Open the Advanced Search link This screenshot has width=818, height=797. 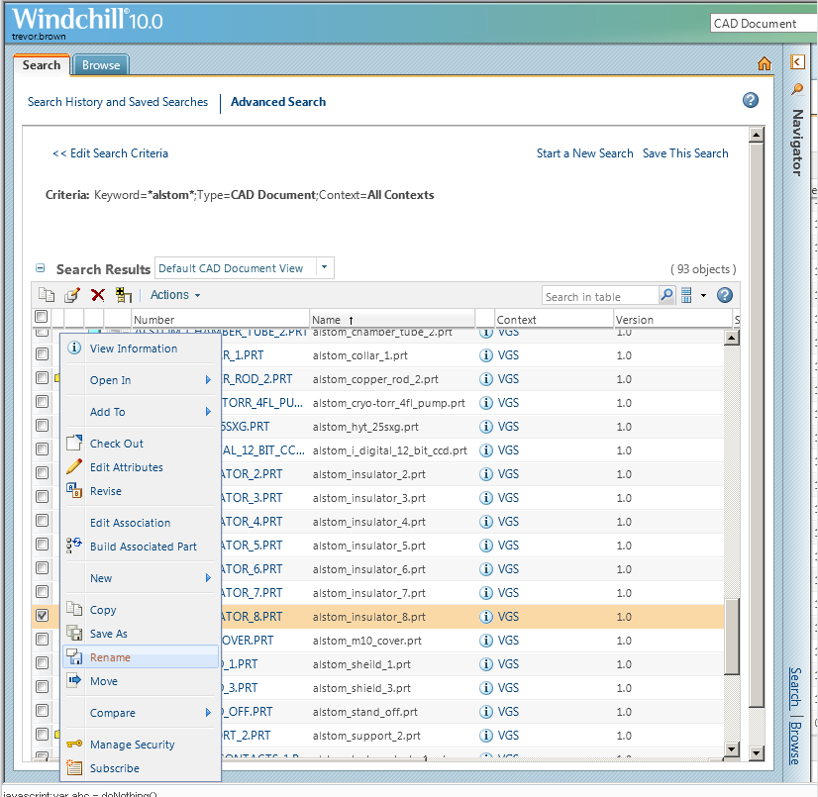(x=278, y=102)
